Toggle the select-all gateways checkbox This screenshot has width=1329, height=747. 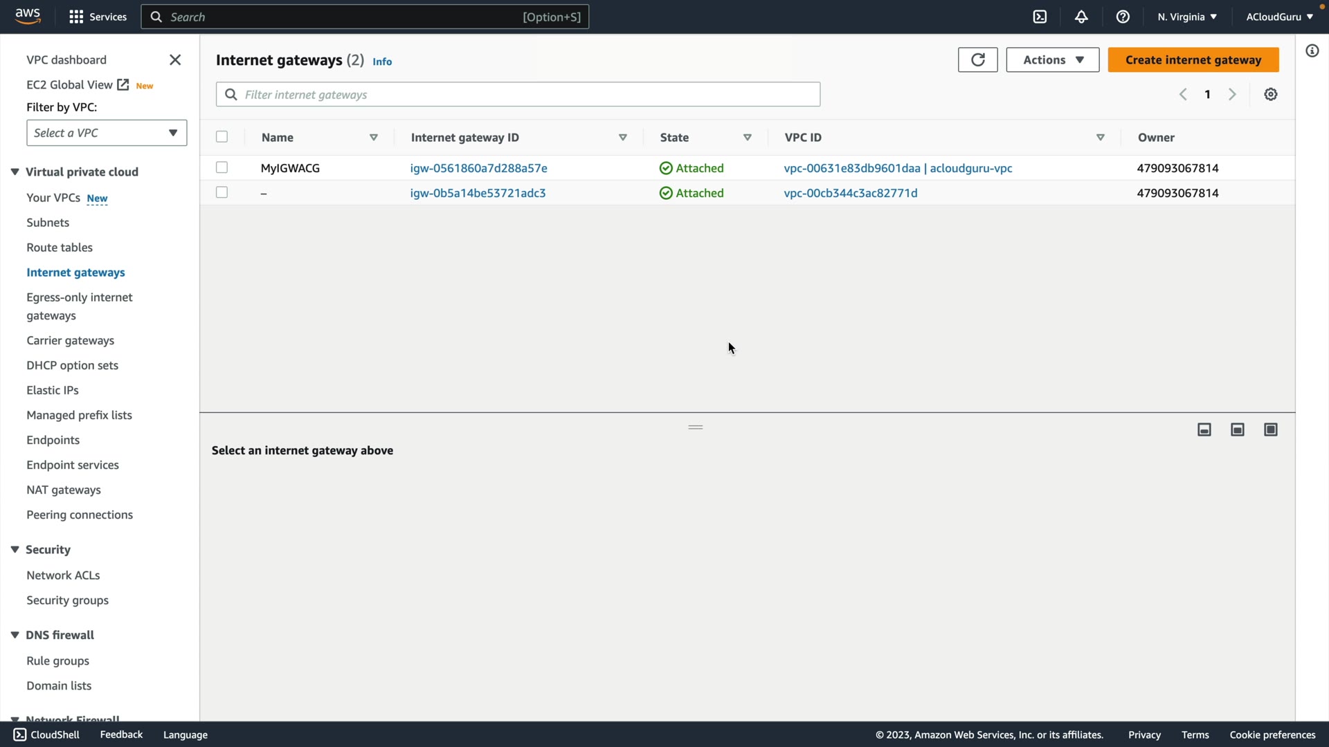pos(221,137)
